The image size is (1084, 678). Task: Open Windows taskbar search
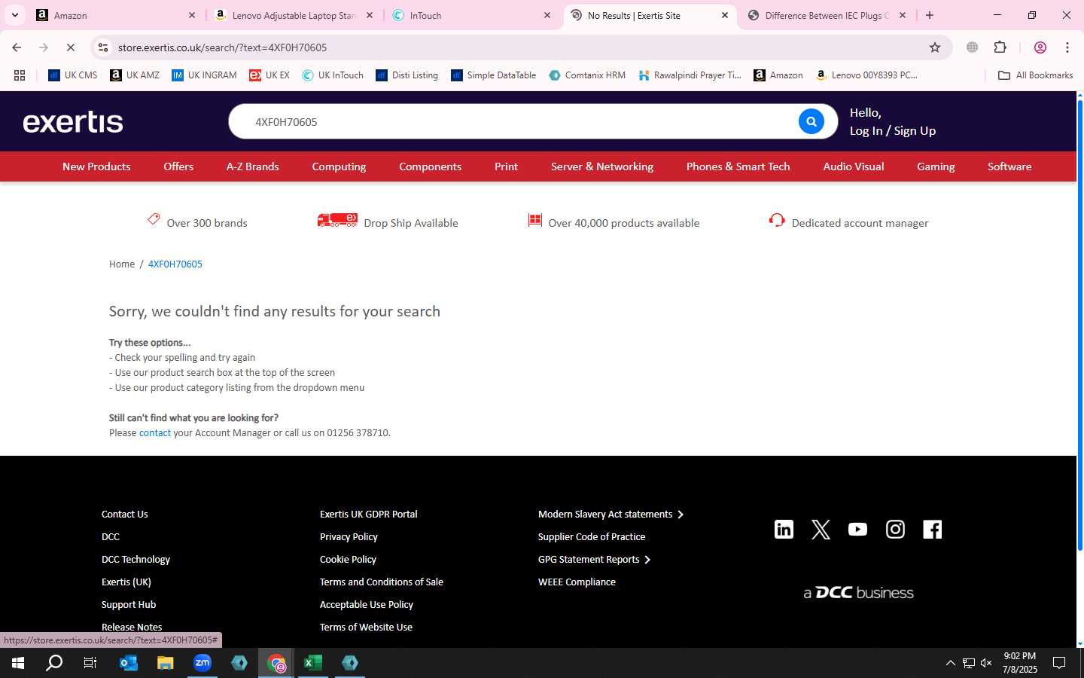[x=54, y=663]
